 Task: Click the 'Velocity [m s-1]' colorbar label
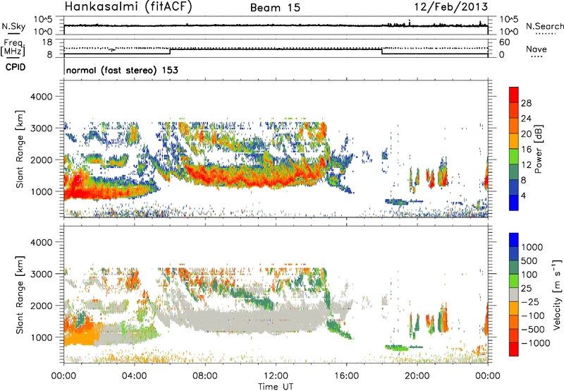557,294
